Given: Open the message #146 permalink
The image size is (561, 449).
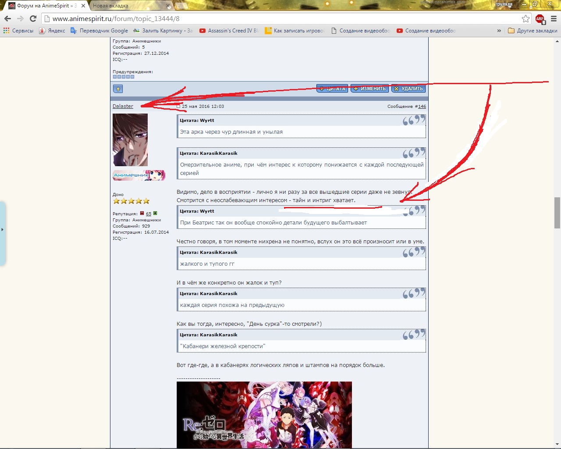Looking at the screenshot, I should click(422, 107).
